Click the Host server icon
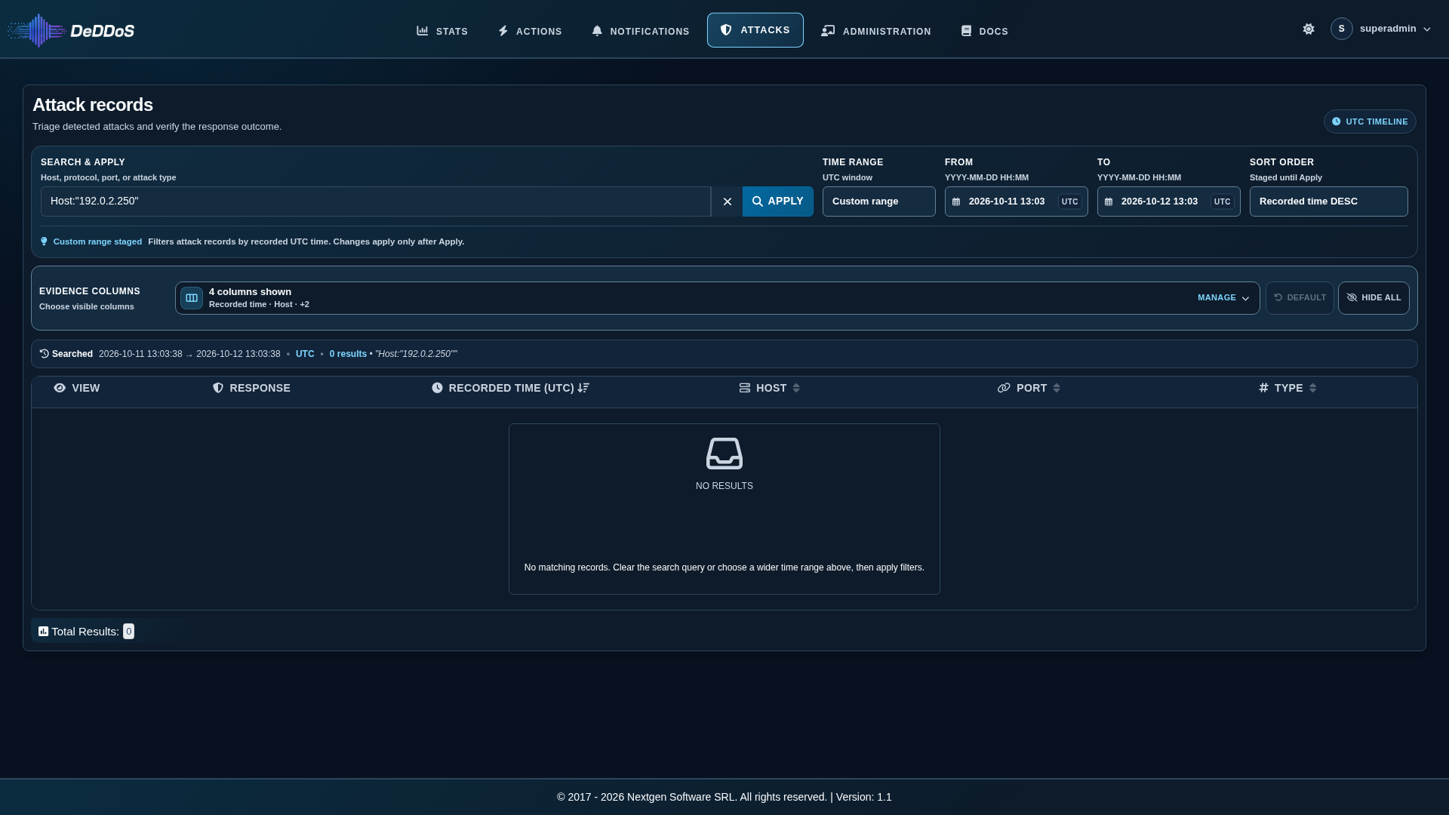 745,388
